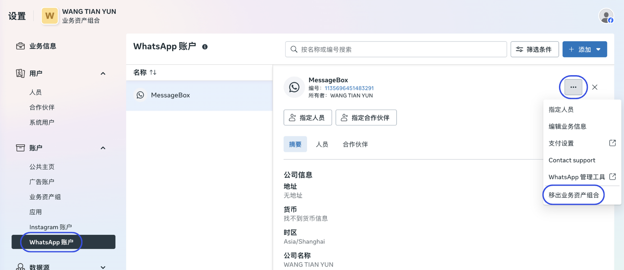
Task: Click the search field 按名称或编号搜索
Action: coord(396,49)
